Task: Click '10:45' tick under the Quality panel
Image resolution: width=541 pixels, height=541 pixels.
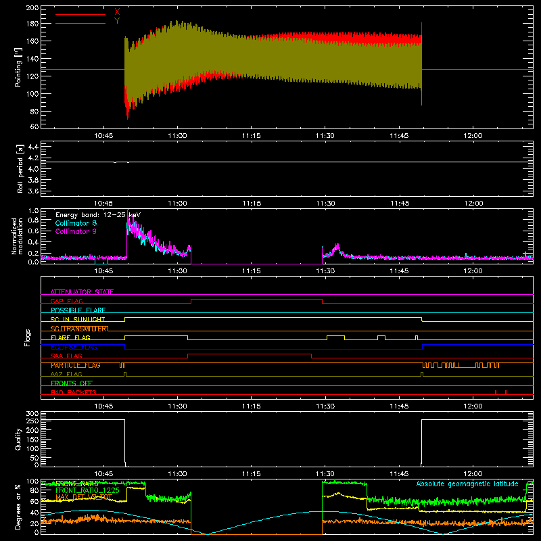Action: point(103,474)
